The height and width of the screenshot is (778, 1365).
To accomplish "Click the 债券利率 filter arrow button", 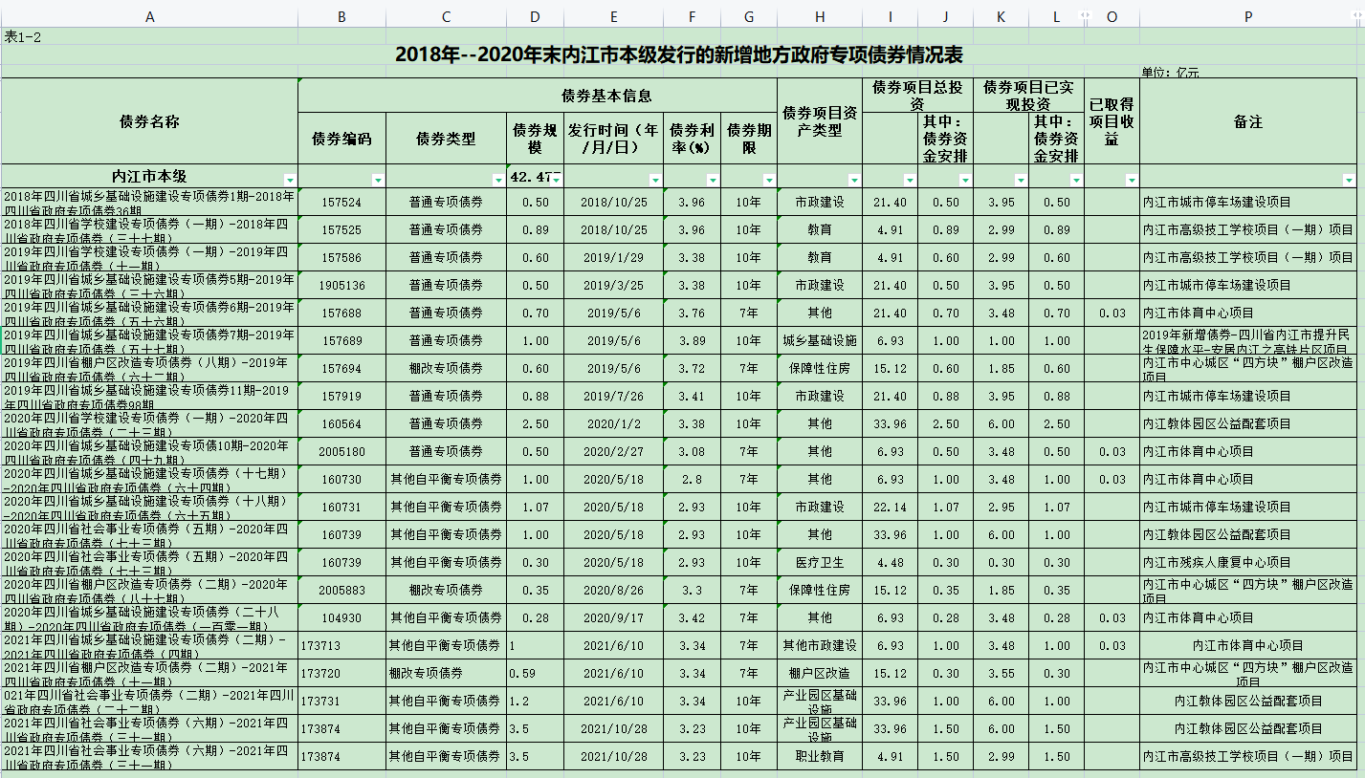I will (712, 181).
